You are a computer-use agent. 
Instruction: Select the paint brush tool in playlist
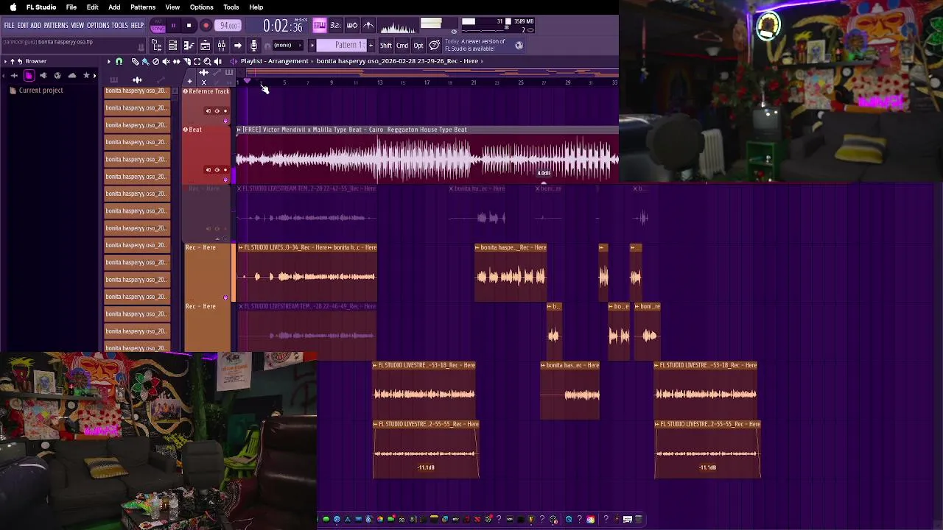145,61
